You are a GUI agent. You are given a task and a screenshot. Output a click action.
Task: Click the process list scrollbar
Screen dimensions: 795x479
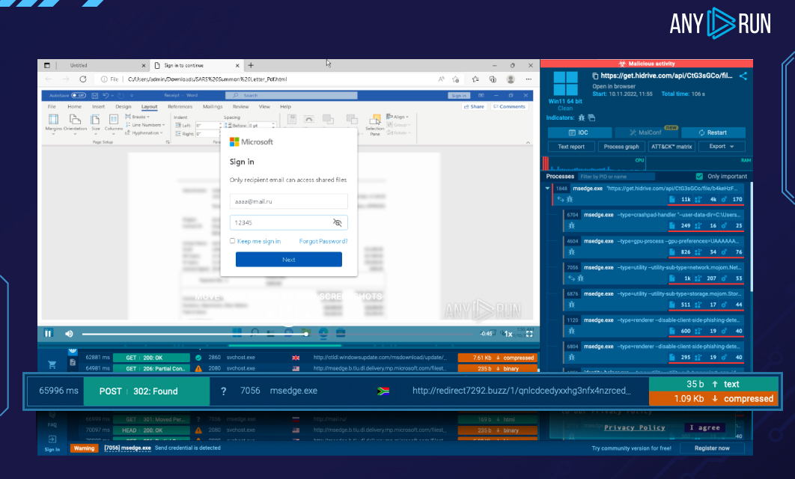pyautogui.click(x=750, y=238)
